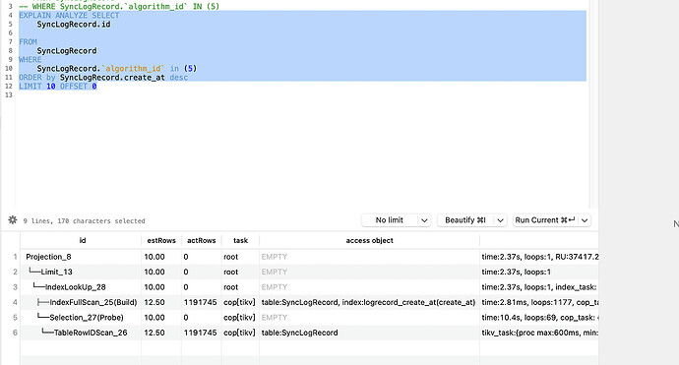Click the Run Current button

click(545, 220)
